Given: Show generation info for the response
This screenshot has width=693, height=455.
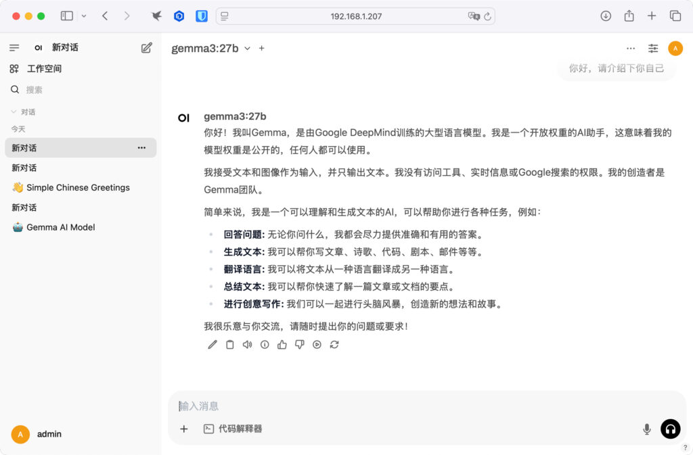Looking at the screenshot, I should pos(265,345).
